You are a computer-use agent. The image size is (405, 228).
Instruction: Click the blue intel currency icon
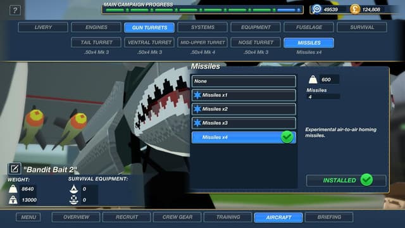tap(316, 9)
